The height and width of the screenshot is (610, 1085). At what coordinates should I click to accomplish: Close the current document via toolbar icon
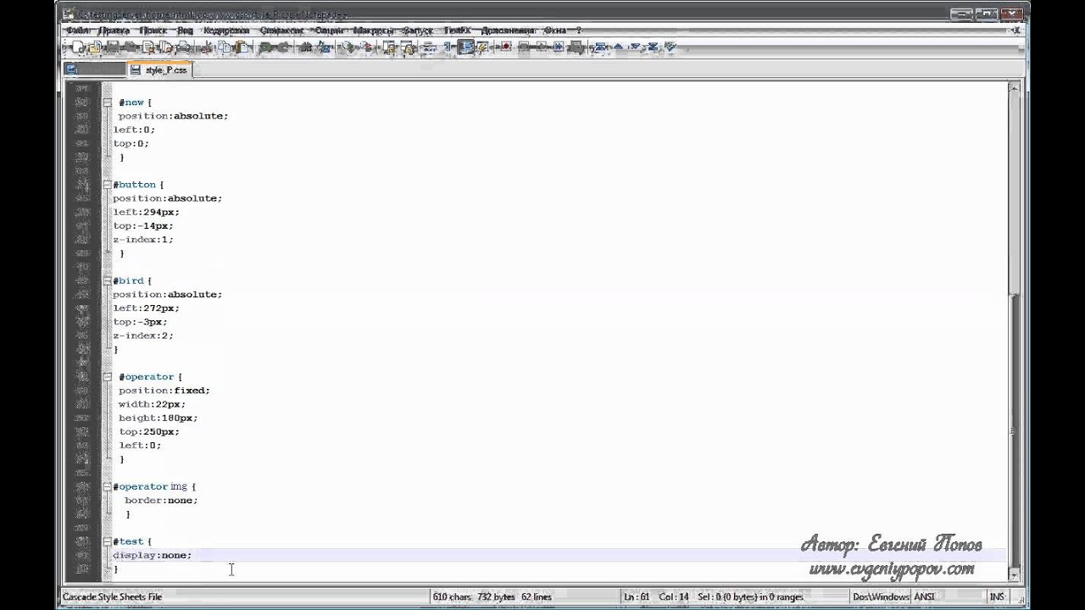(x=148, y=47)
